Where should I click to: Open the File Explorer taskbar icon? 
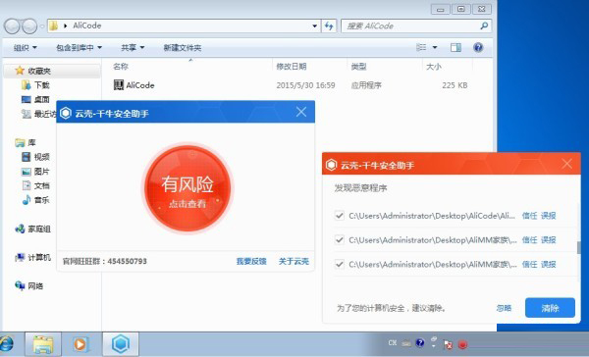pyautogui.click(x=43, y=344)
